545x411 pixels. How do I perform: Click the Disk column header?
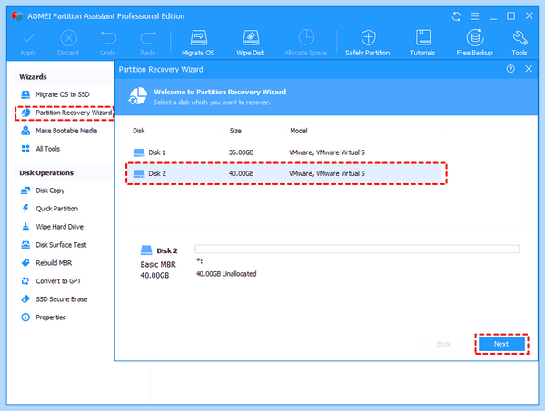coord(139,131)
